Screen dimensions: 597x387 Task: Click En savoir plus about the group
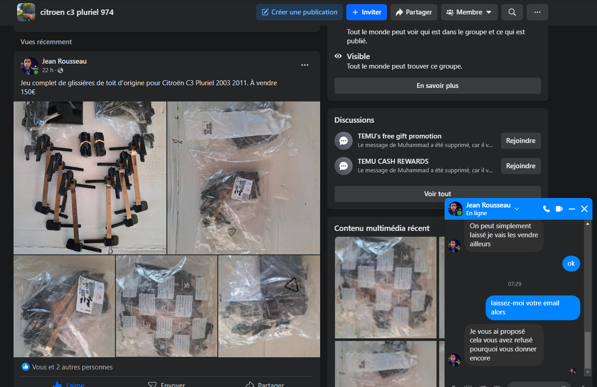click(437, 86)
